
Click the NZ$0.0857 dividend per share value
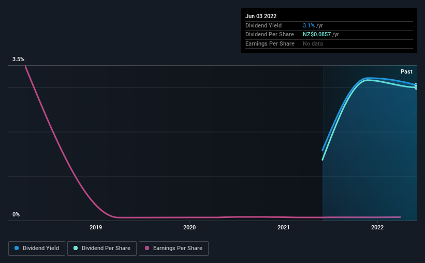coord(317,35)
